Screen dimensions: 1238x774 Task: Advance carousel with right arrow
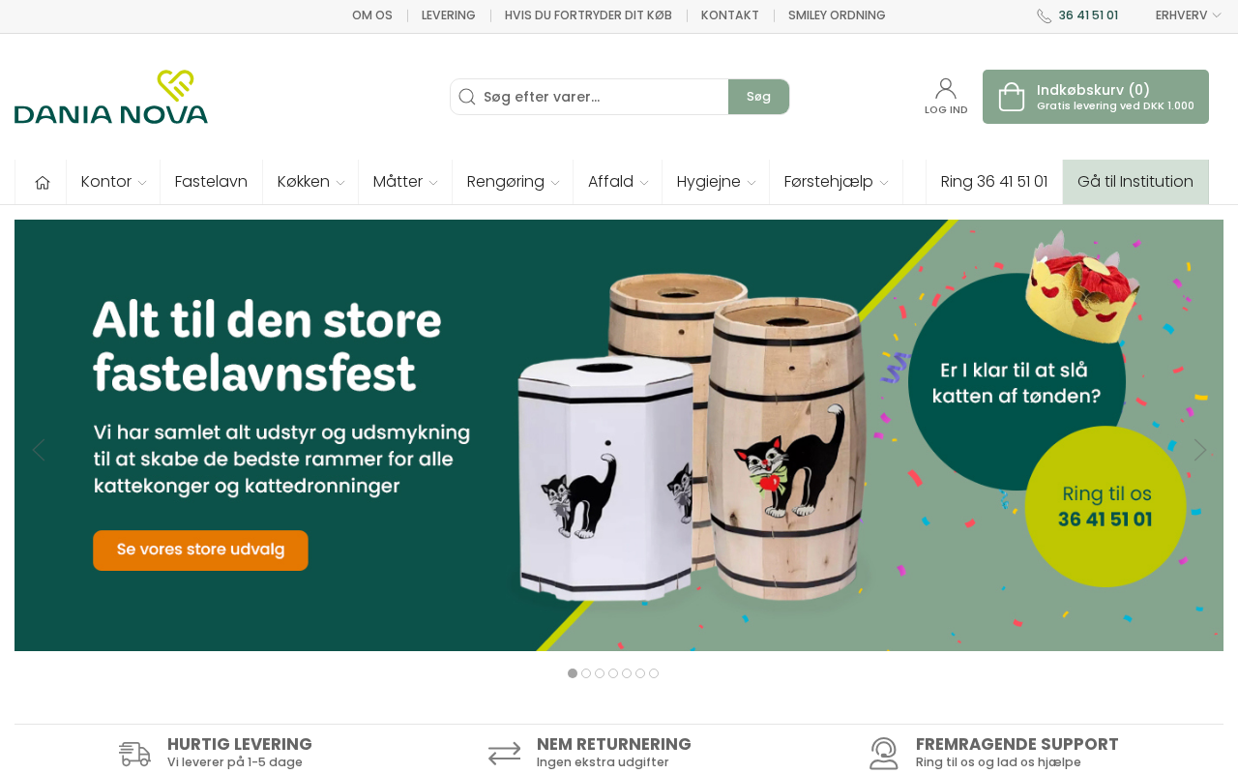(x=1200, y=450)
